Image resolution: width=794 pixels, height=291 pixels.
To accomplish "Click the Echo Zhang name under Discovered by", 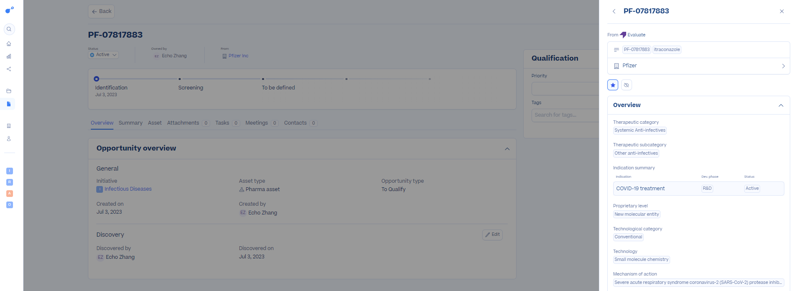I will 120,257.
